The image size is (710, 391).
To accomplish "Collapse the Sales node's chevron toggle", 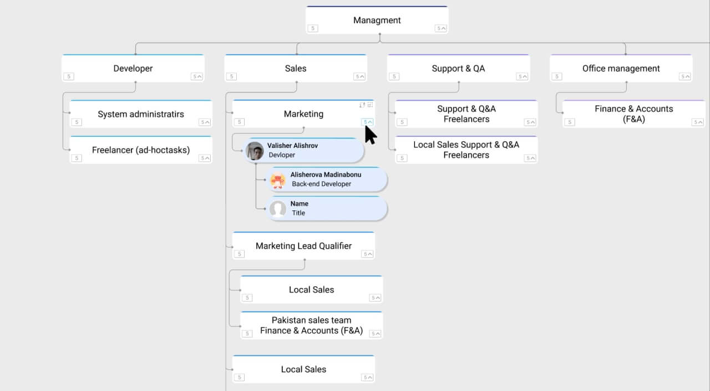I will 359,76.
